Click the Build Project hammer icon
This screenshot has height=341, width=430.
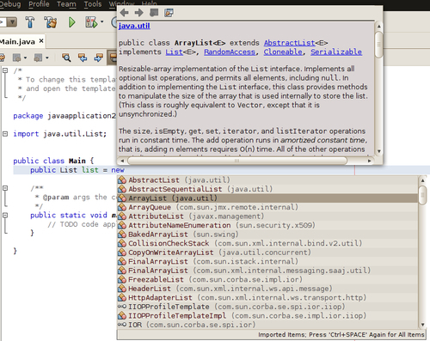coord(30,22)
